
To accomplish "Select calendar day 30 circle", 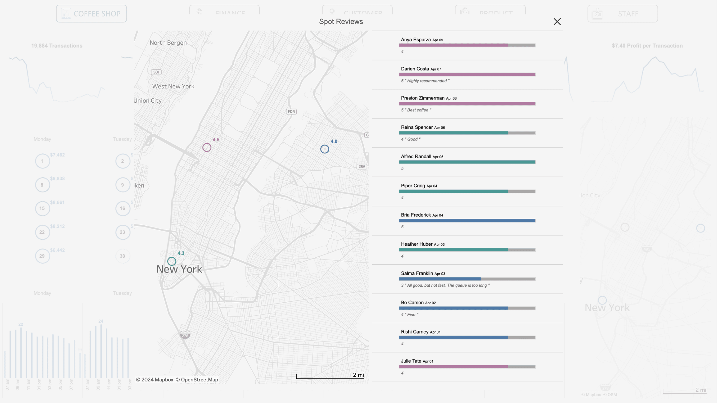I will click(123, 256).
